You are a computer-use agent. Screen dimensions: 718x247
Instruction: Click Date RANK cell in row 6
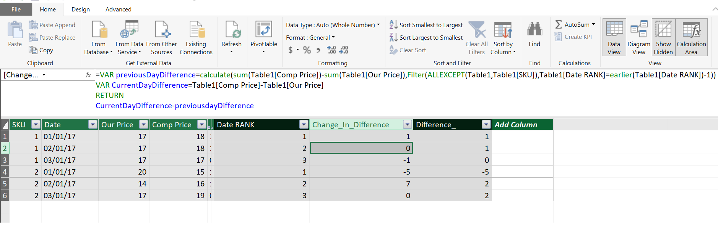click(x=262, y=196)
